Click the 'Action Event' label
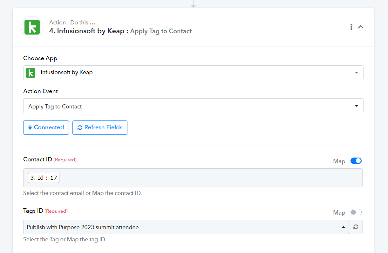Image resolution: width=388 pixels, height=253 pixels. 41,91
